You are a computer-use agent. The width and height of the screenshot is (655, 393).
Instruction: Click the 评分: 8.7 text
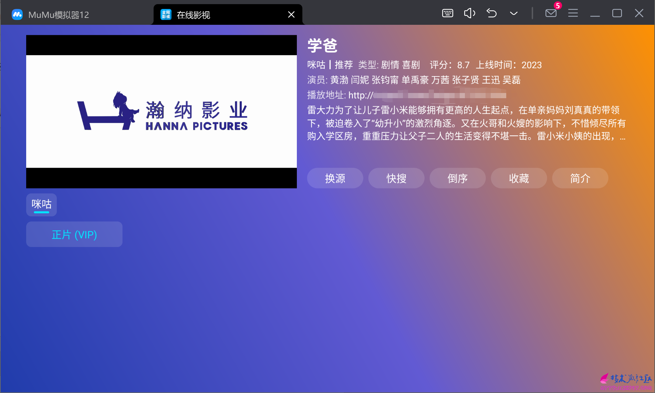450,65
